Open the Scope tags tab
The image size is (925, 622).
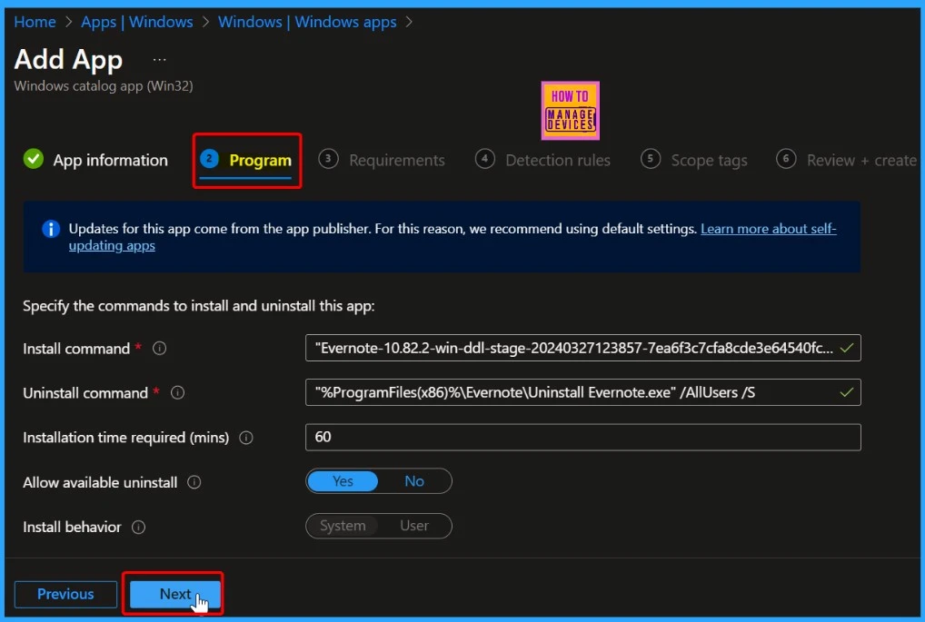694,160
